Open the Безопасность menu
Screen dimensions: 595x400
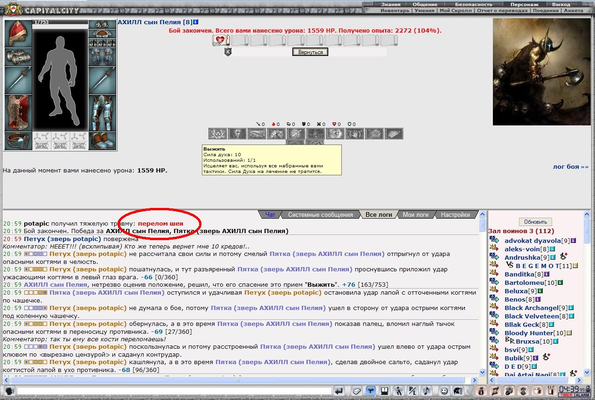coord(473,4)
